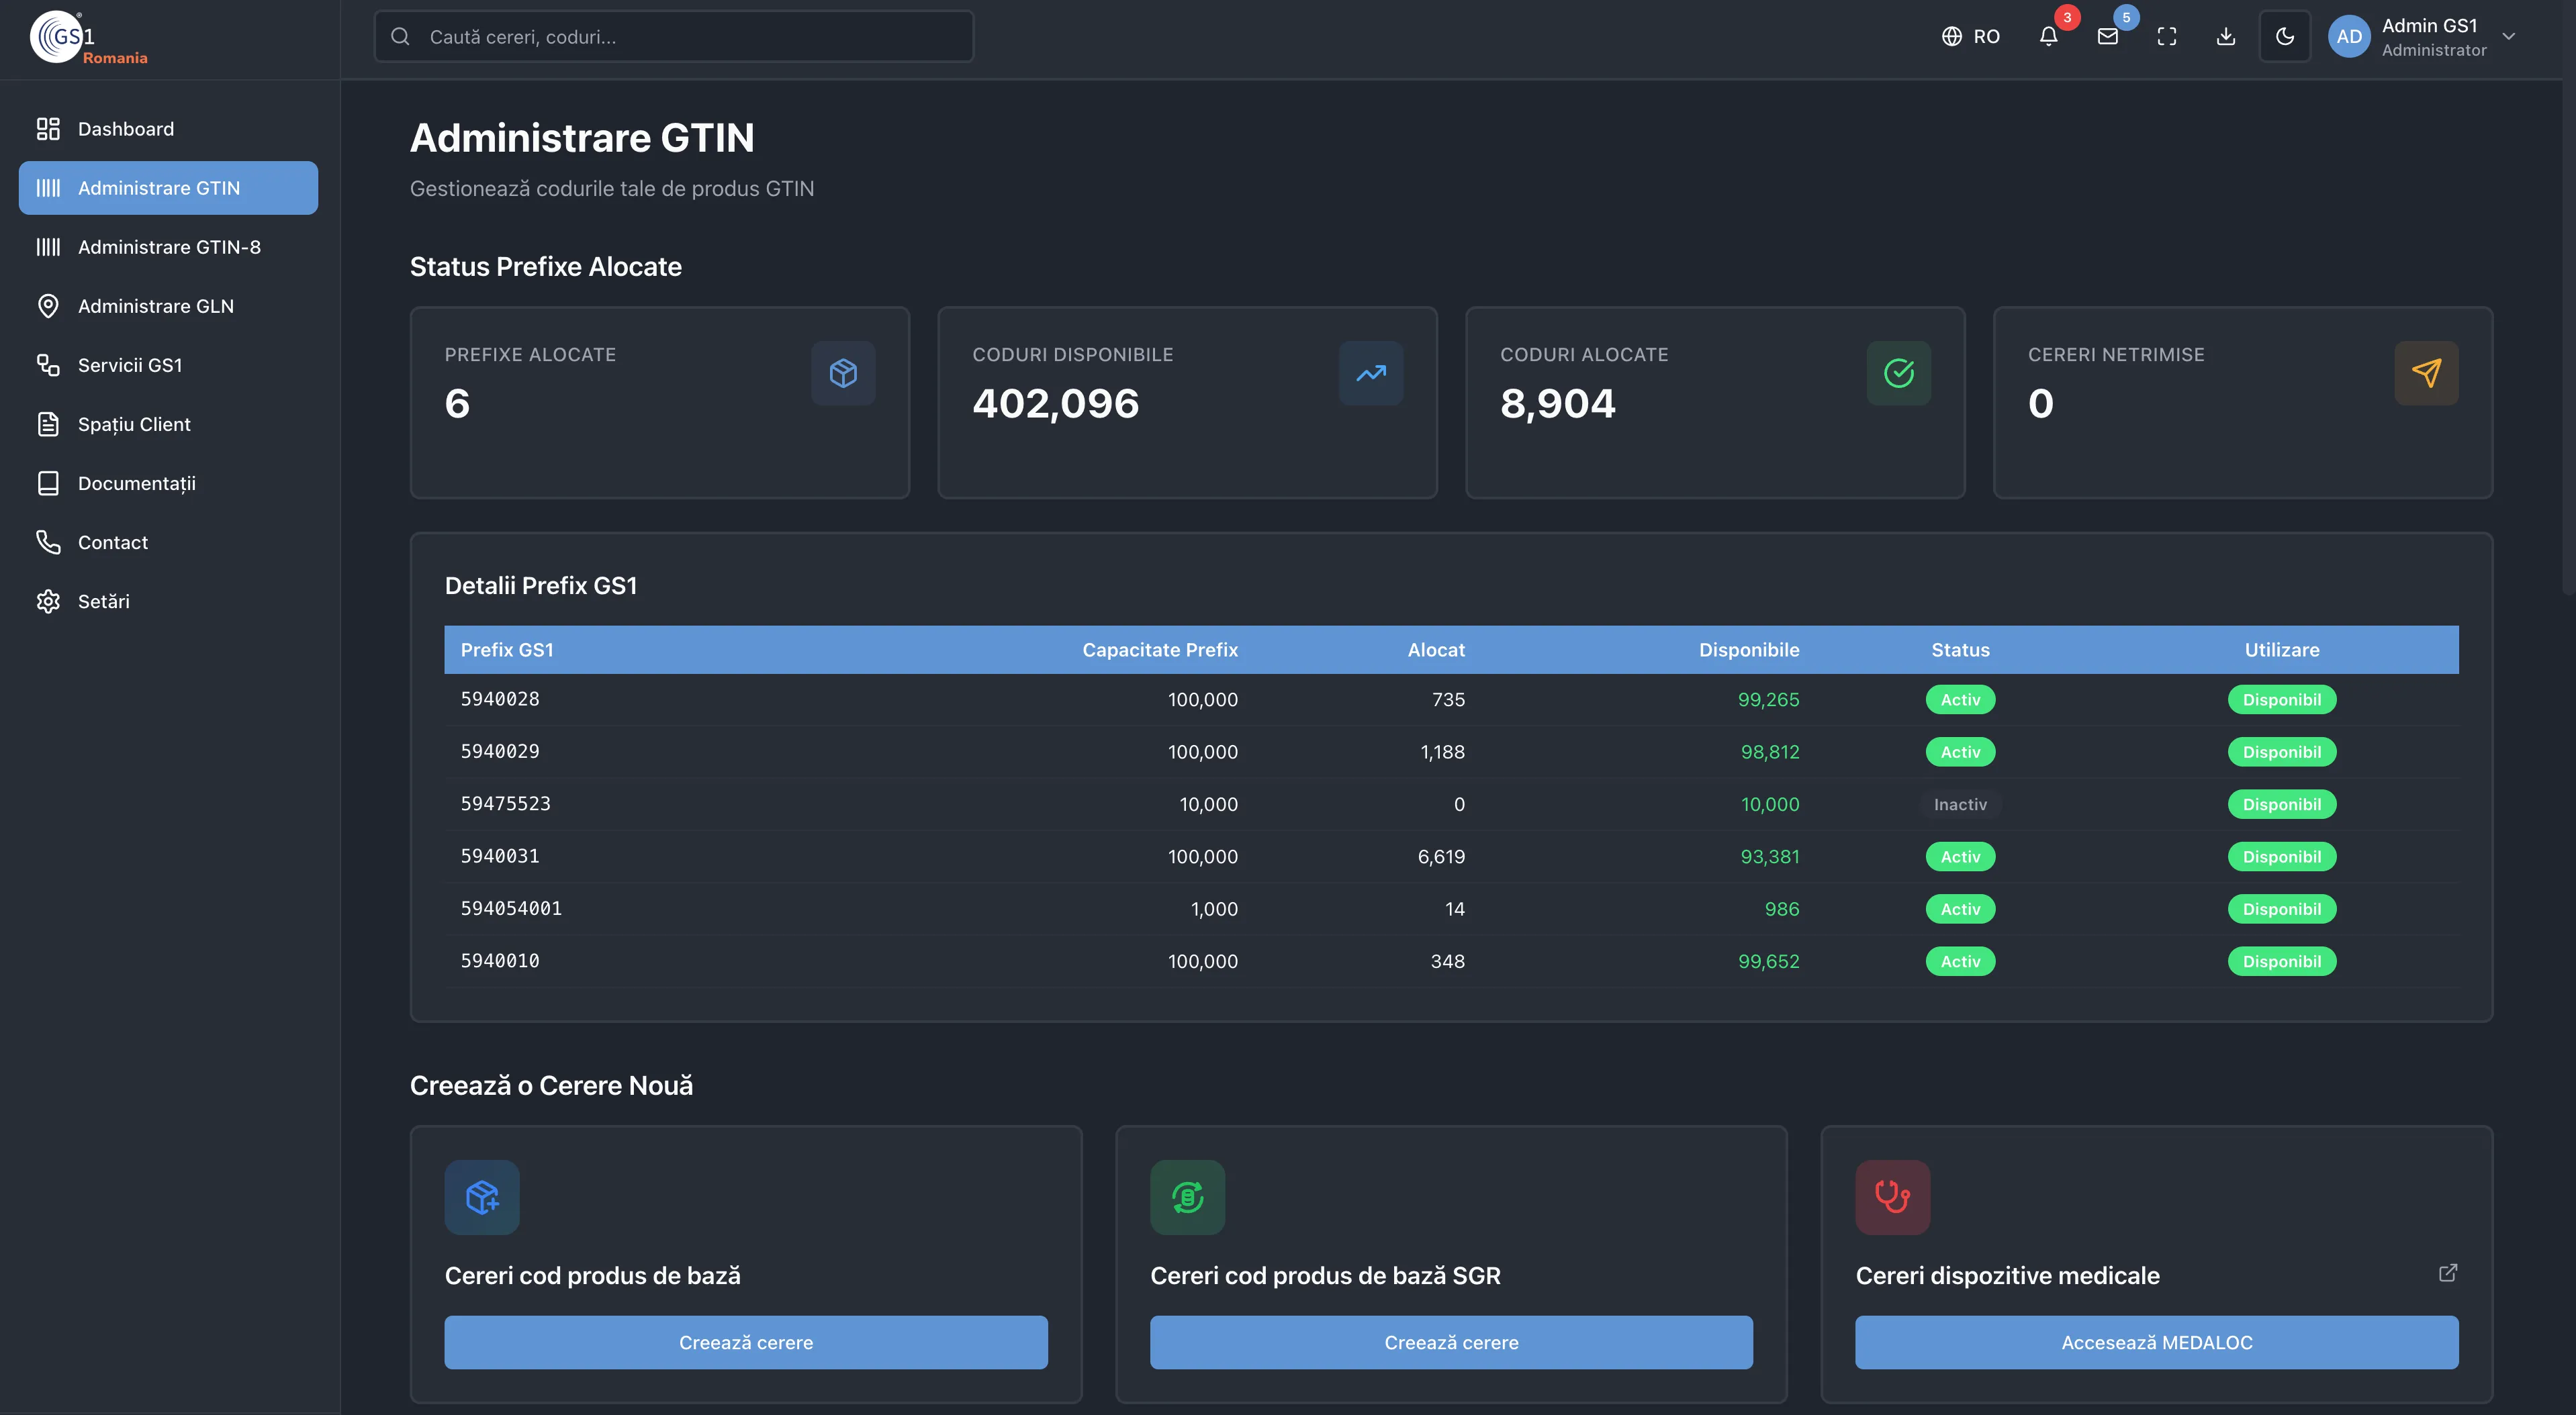Enter fullscreen mode via header icon

click(x=2166, y=37)
